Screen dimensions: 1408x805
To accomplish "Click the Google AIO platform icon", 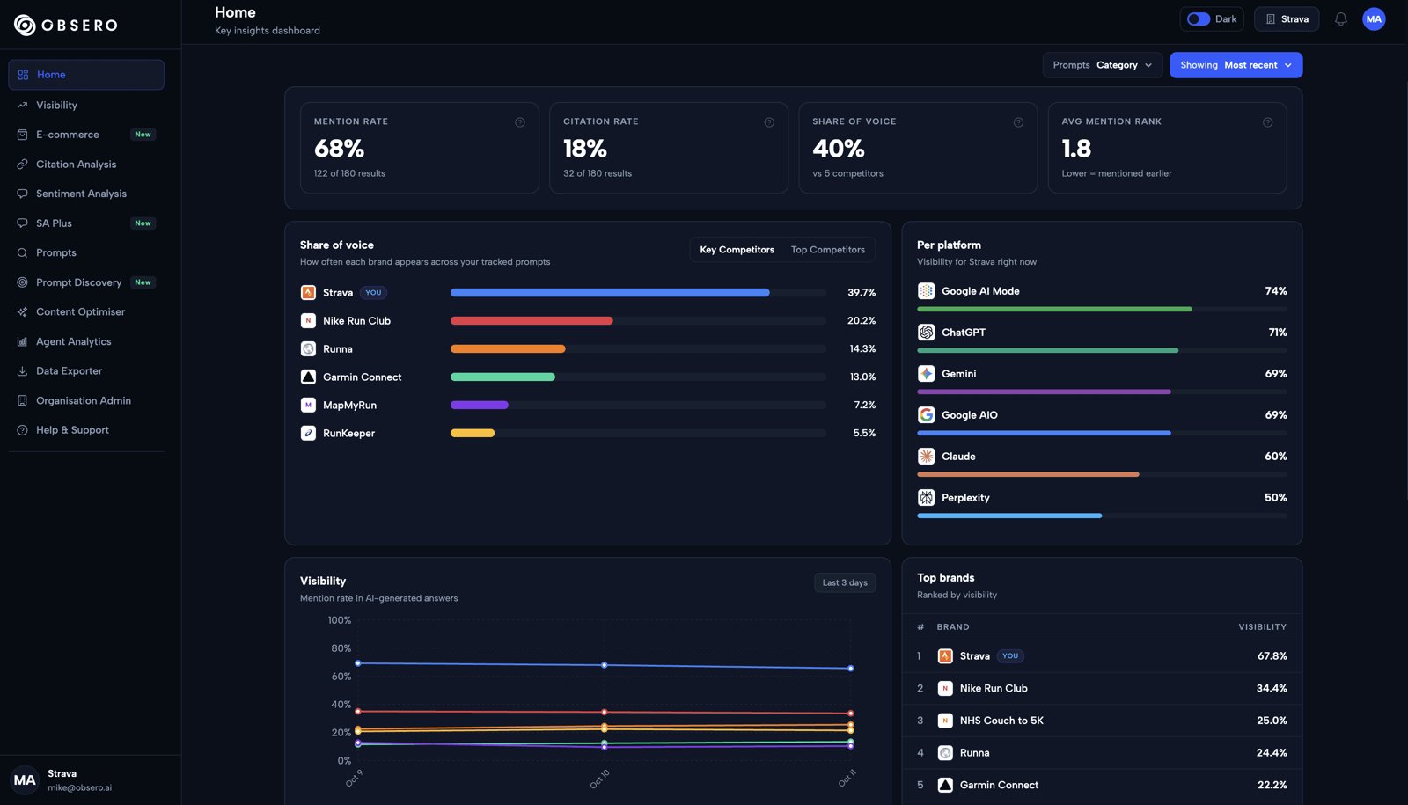I will click(926, 415).
